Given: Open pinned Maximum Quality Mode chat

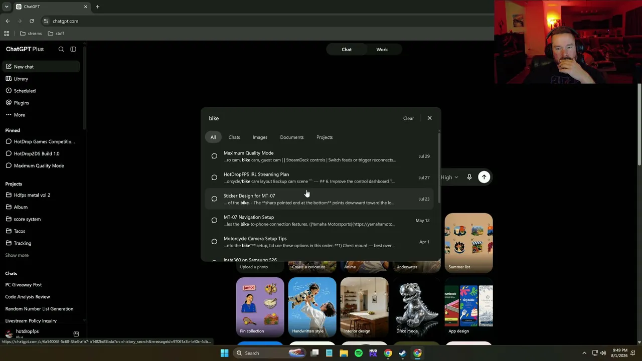Looking at the screenshot, I should coord(40,165).
